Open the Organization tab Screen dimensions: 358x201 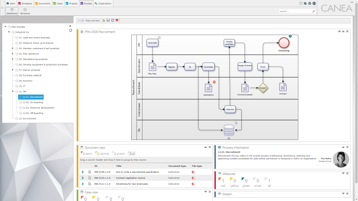103,3
